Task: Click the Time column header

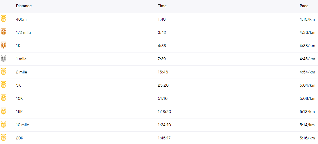Action: coord(162,6)
